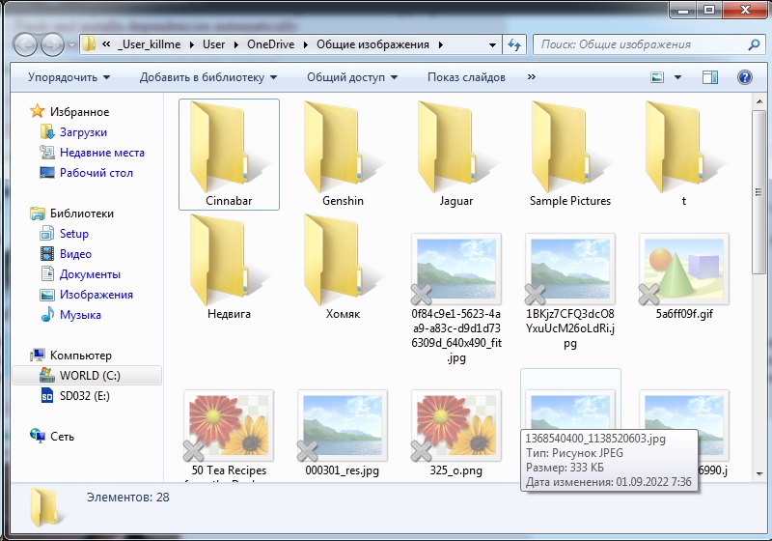Click the Показ слайдов button

[x=466, y=77]
